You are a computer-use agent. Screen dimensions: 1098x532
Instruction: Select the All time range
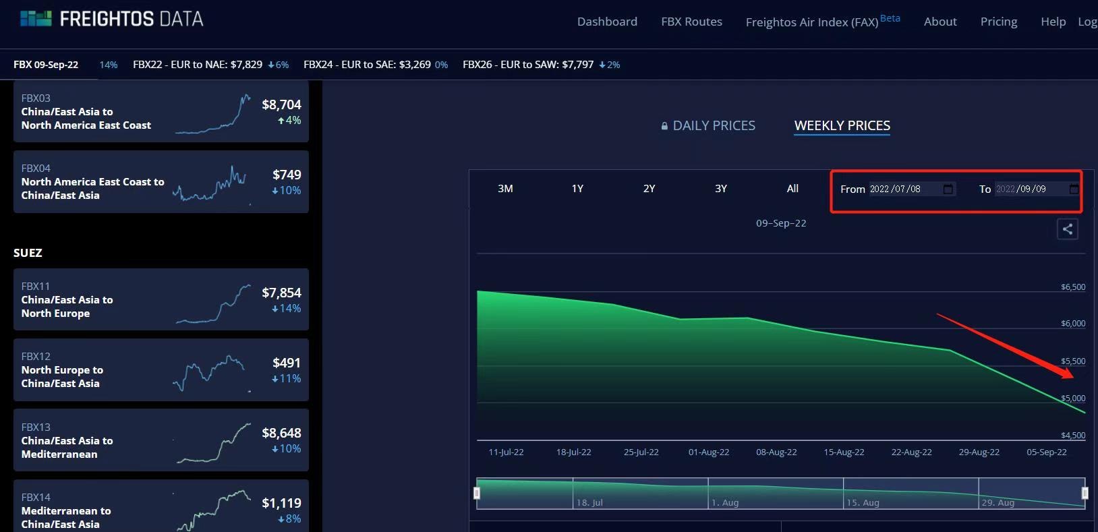click(x=792, y=189)
